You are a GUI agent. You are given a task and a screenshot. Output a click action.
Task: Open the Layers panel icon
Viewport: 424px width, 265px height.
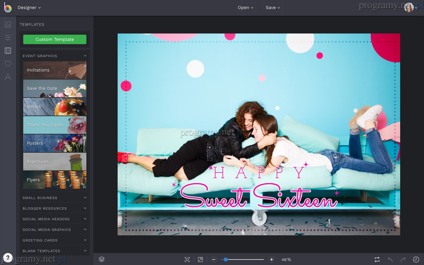click(102, 259)
